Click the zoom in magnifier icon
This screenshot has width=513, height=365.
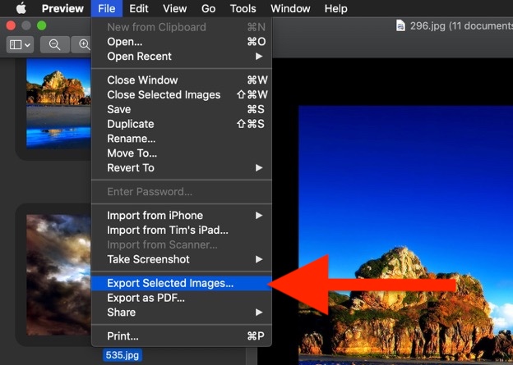83,44
